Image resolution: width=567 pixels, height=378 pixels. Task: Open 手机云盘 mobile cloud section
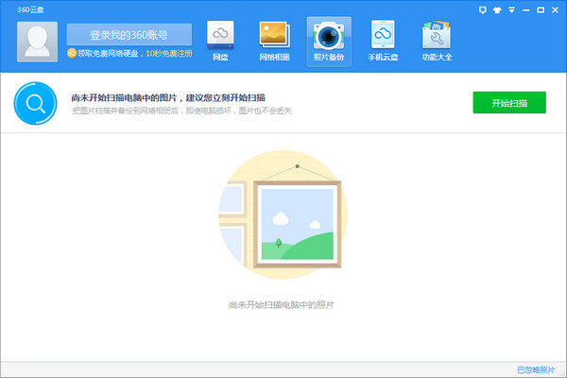pos(383,40)
